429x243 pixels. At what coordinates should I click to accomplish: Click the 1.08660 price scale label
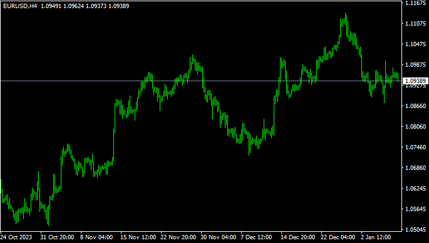416,106
